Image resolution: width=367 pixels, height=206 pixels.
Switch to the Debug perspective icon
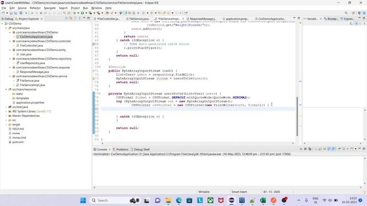(364, 13)
